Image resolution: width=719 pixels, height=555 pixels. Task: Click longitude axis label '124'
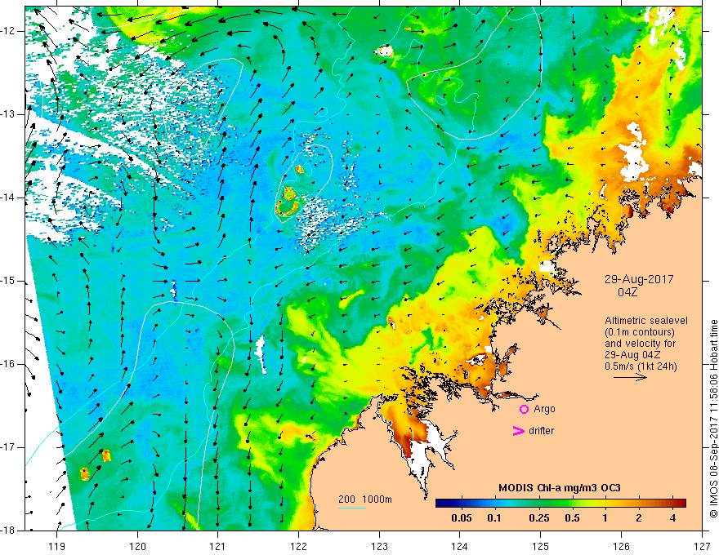tap(460, 546)
